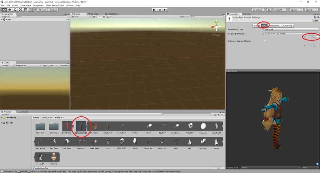
Task: Select the hairband mesh asset
Action: (x=81, y=143)
